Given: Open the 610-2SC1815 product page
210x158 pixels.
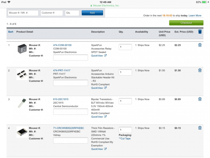Looking at the screenshot, I should click(61, 99).
